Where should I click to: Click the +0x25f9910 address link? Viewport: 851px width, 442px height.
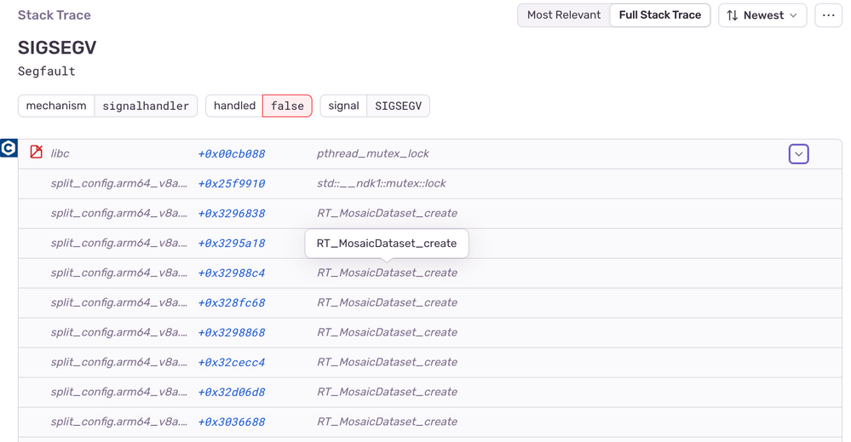231,184
